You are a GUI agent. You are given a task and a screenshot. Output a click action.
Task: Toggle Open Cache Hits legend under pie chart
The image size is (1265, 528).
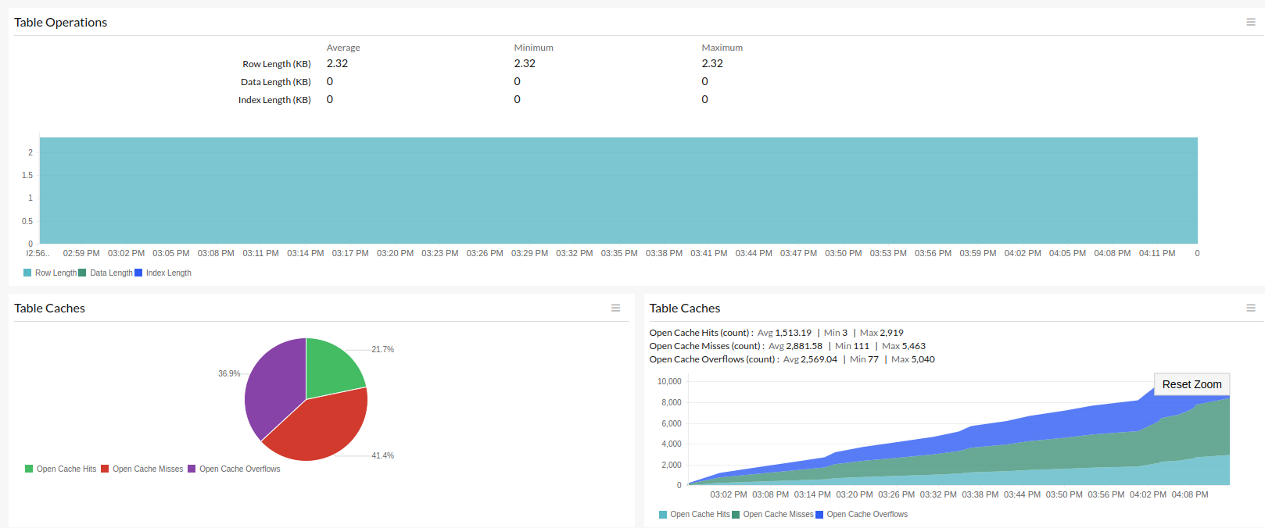(x=61, y=469)
